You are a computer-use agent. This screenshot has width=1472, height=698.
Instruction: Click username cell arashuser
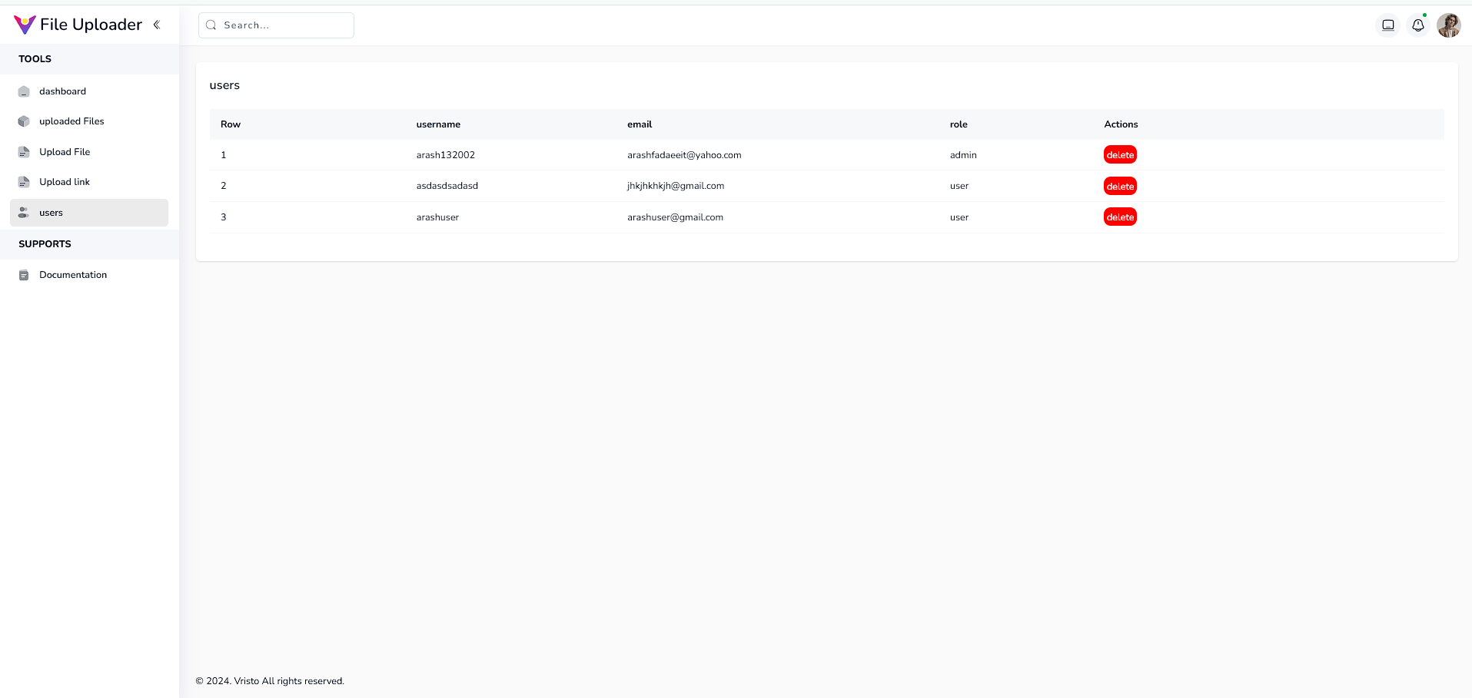(x=437, y=217)
